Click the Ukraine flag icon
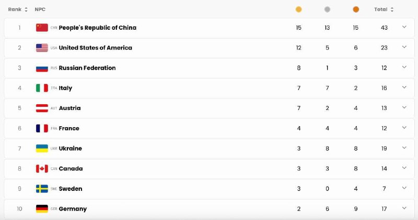This screenshot has width=418, height=220. click(42, 149)
